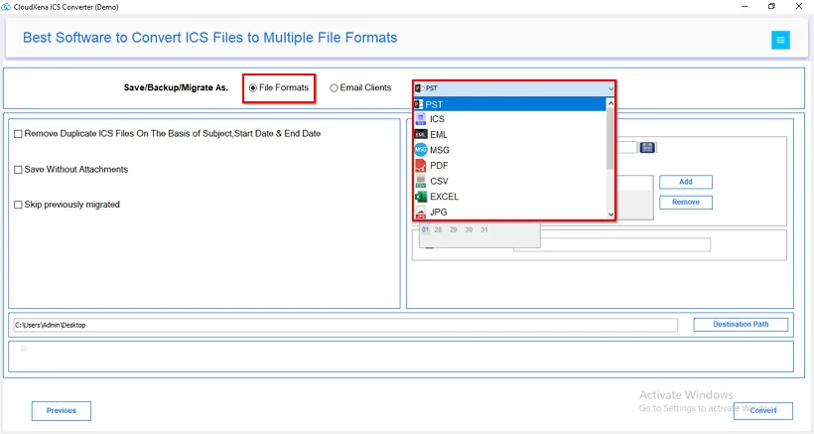814x434 pixels.
Task: Open the blue hamburger menu icon
Action: click(780, 40)
